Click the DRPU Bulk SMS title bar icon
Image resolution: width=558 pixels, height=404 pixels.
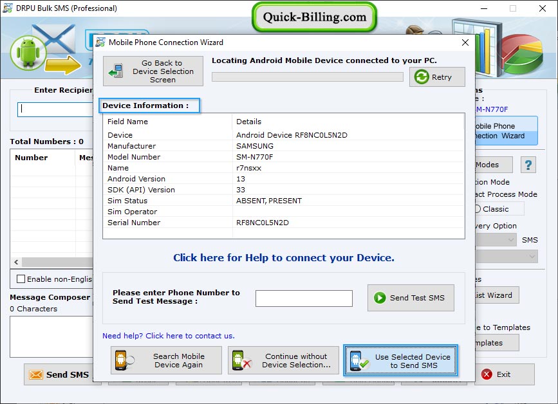coord(8,8)
